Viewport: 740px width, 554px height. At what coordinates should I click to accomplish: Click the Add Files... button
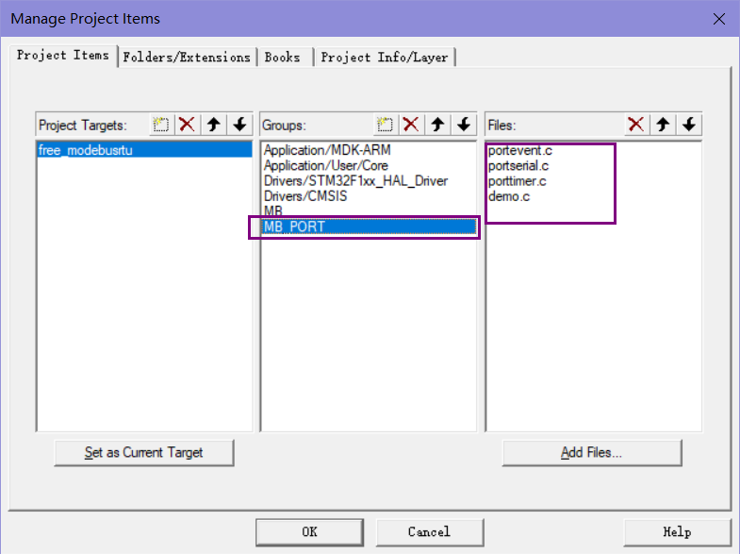(x=592, y=452)
